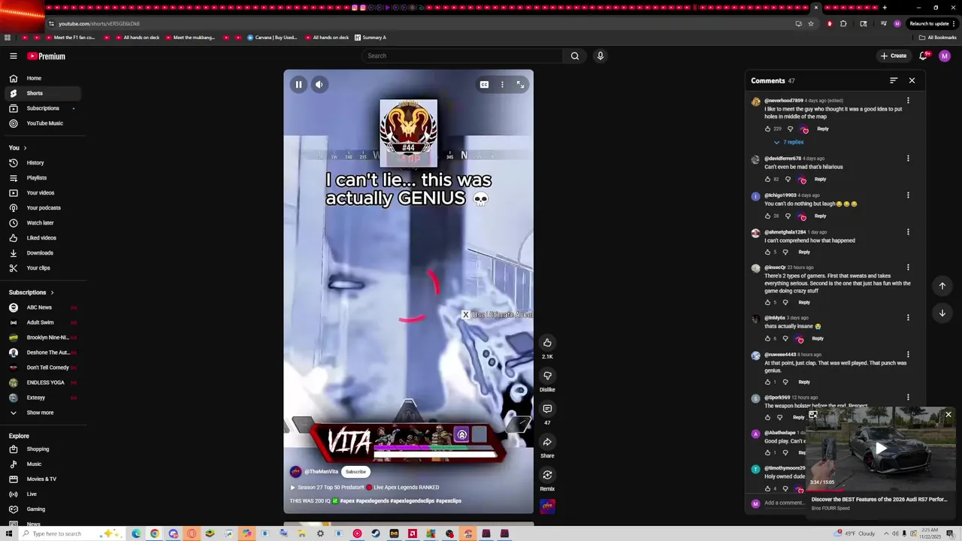Dislike @davidferrer678's comment

788,180
